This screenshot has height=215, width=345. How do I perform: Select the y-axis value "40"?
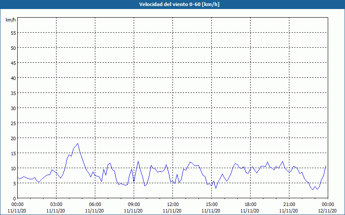point(13,78)
